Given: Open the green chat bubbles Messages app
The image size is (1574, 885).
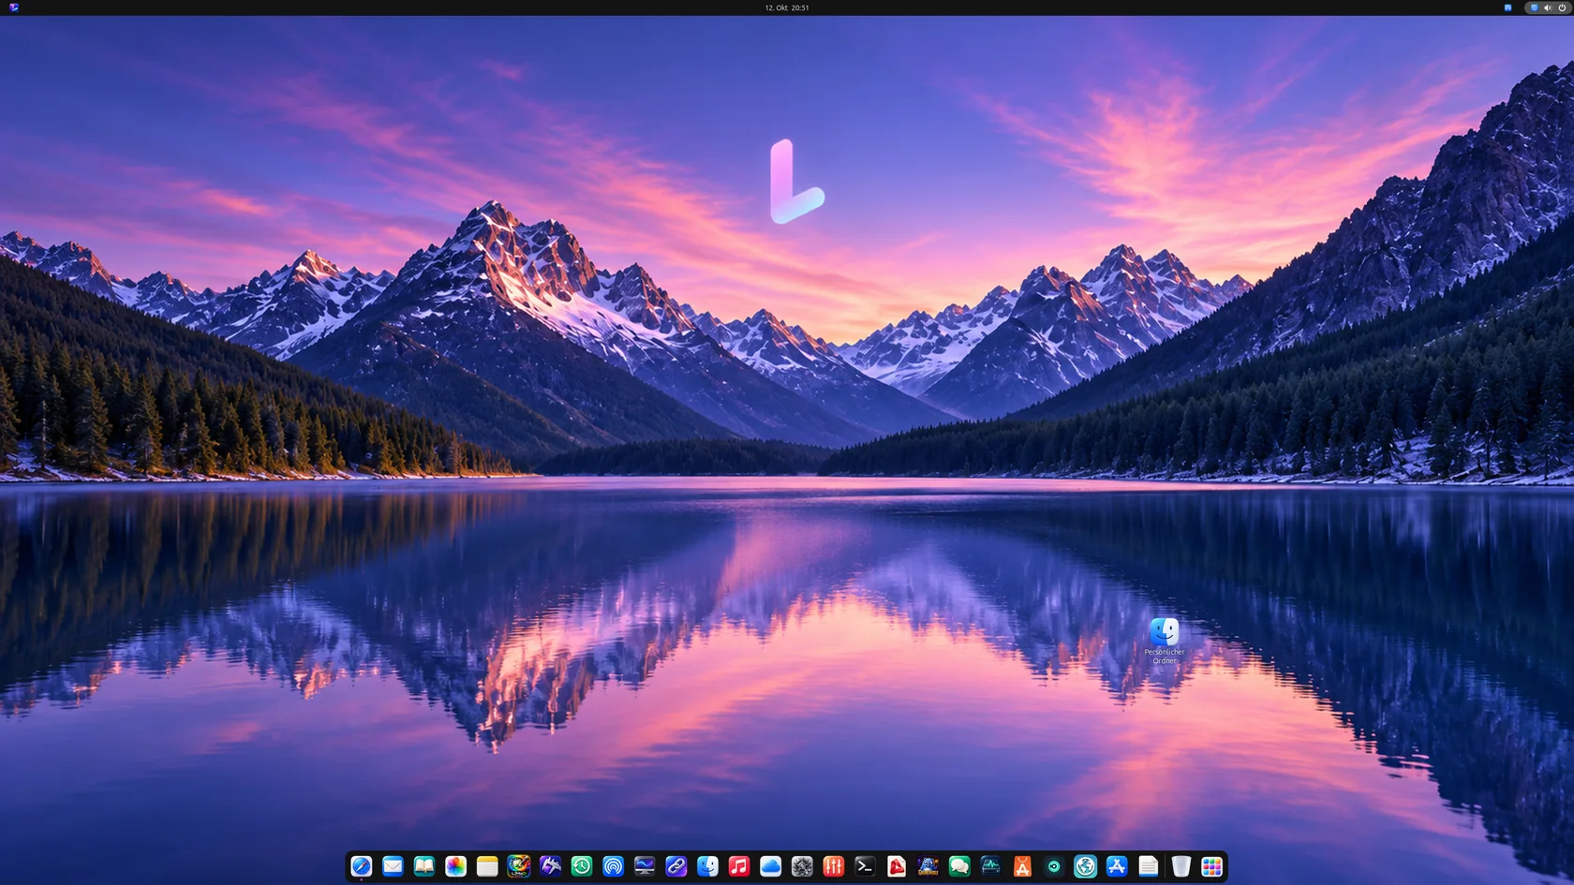Looking at the screenshot, I should [959, 866].
